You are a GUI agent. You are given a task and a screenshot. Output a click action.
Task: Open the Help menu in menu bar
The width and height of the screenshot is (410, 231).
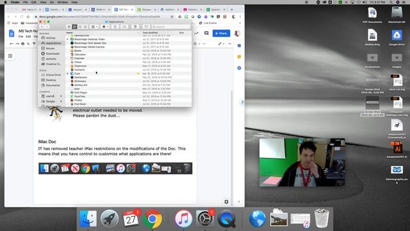74,2
